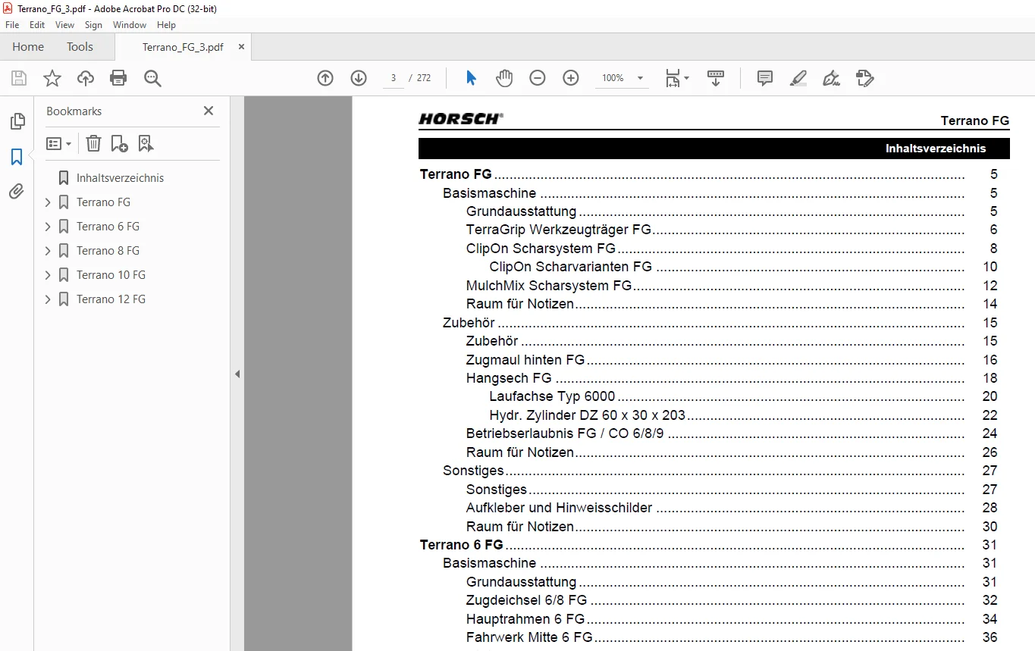
Task: Open the fit page options icon
Action: [676, 78]
